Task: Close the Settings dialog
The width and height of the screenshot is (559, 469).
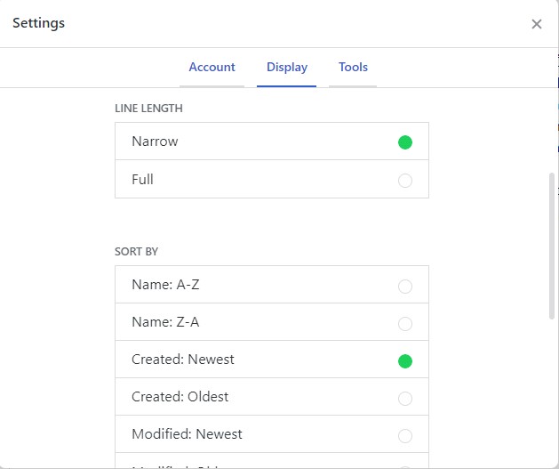Action: pyautogui.click(x=536, y=24)
